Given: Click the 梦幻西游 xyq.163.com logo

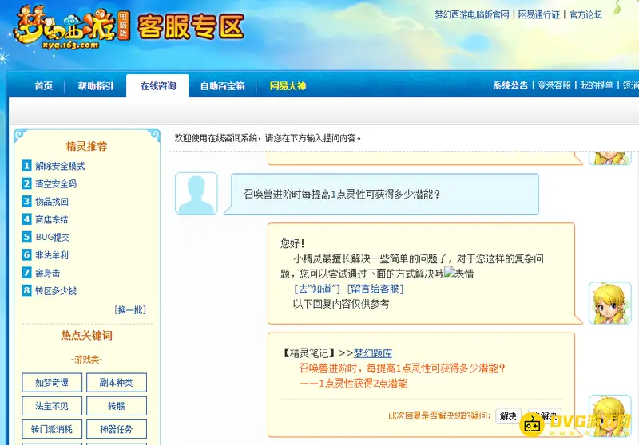Looking at the screenshot, I should 71,29.
